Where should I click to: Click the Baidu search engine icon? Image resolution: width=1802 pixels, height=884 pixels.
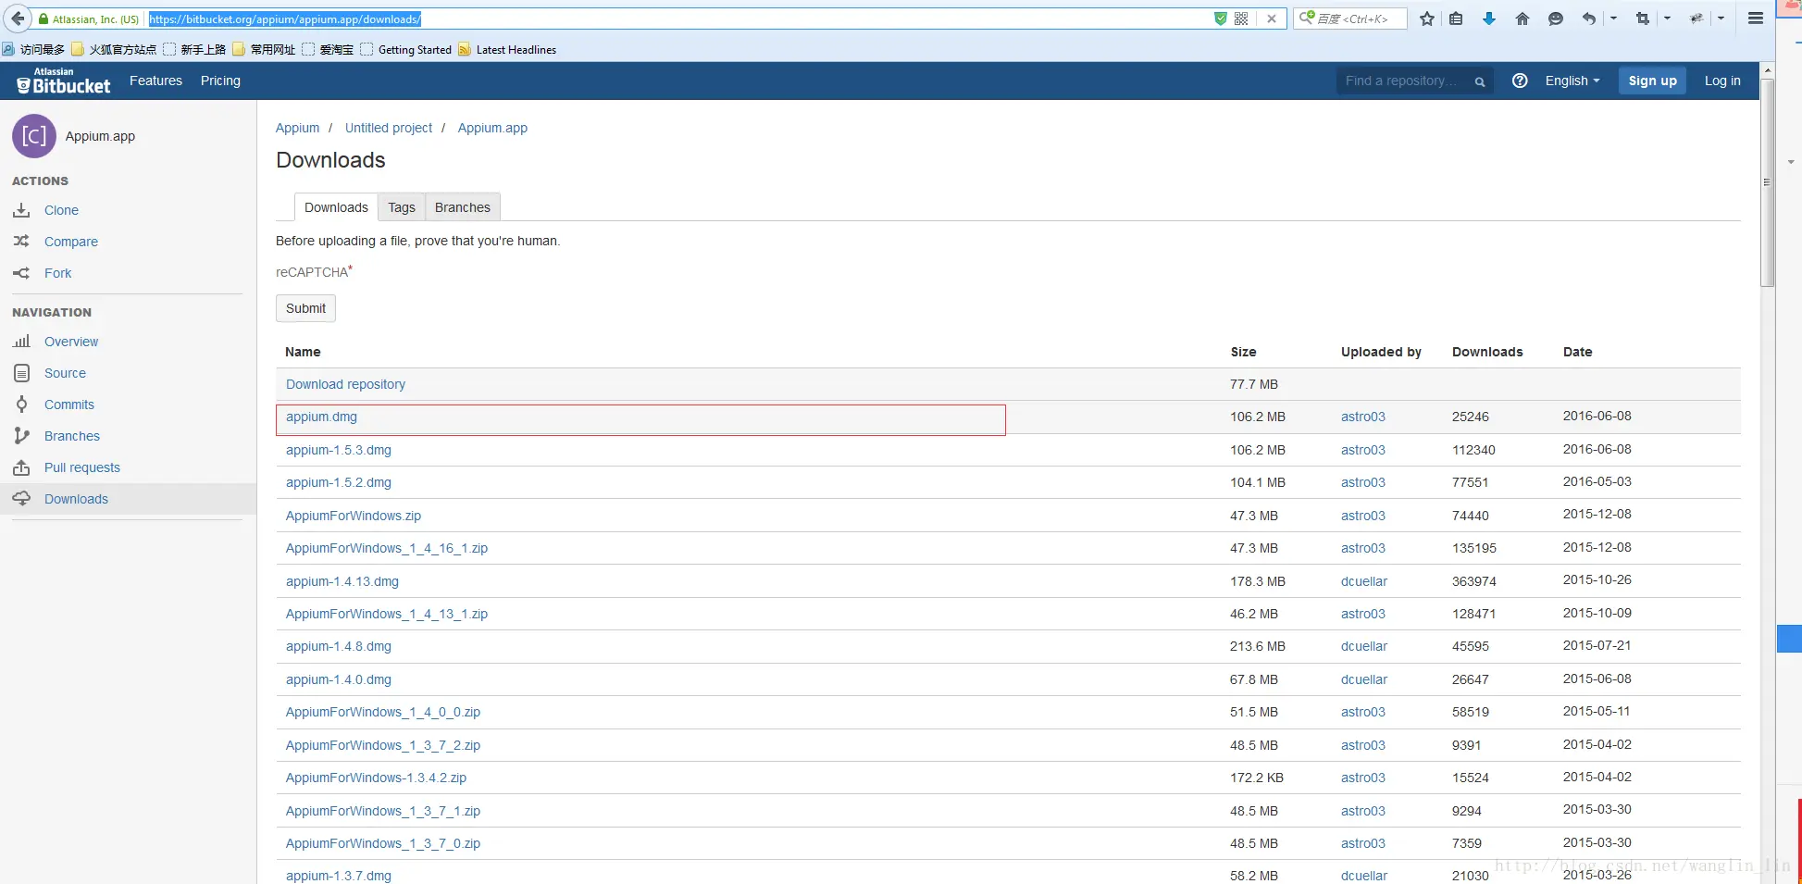[x=1307, y=19]
